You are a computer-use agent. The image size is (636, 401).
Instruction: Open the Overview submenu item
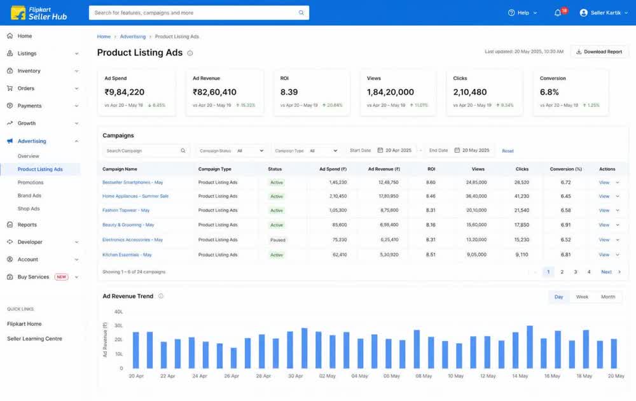(29, 156)
